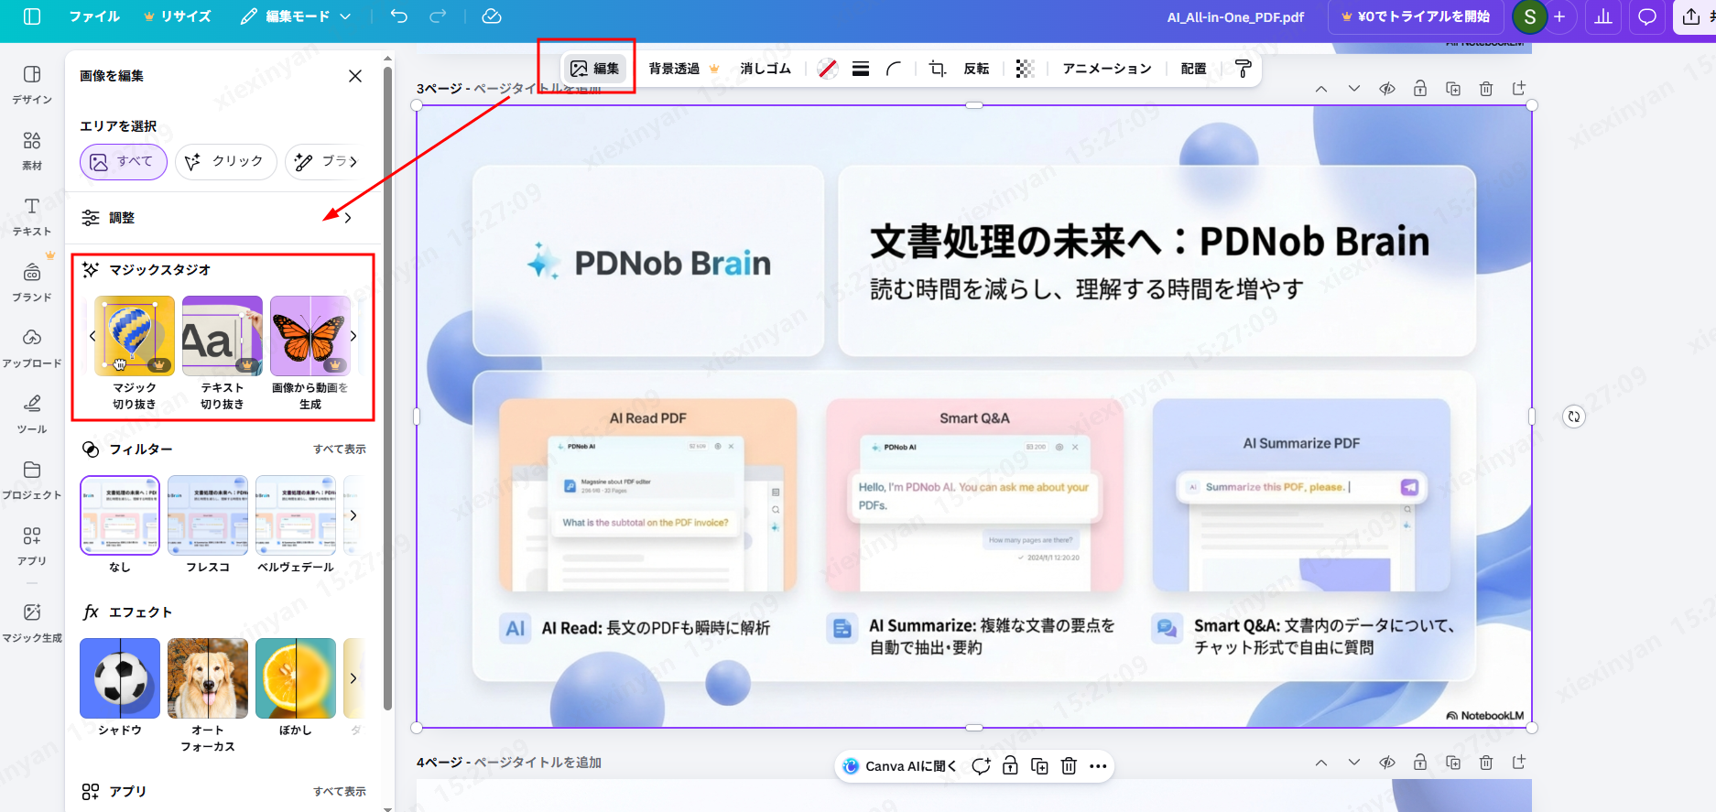
Task: Open the analytics chart icon
Action: [1603, 16]
